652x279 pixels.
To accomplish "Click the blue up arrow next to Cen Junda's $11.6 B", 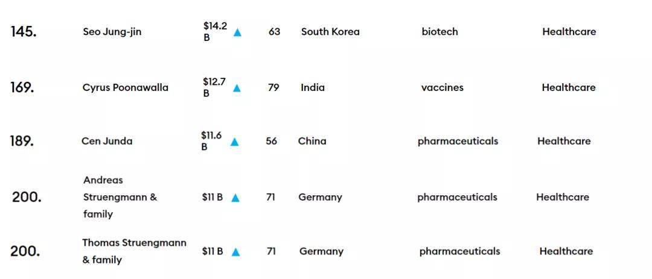I will (234, 142).
